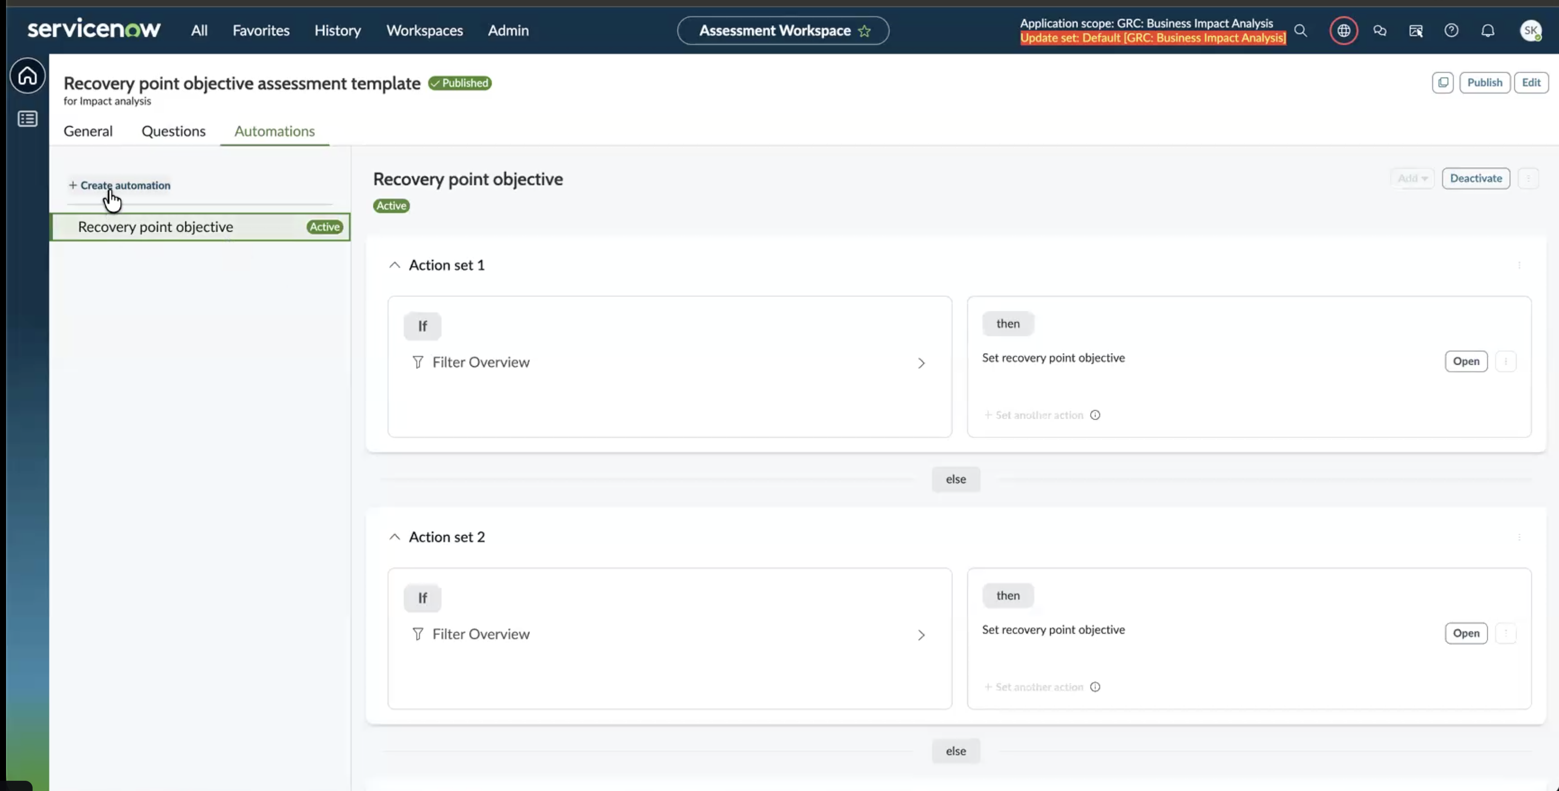Open the more options menu beside Deactivate

(x=1528, y=178)
